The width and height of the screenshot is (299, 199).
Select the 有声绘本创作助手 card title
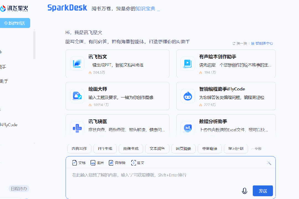click(218, 57)
